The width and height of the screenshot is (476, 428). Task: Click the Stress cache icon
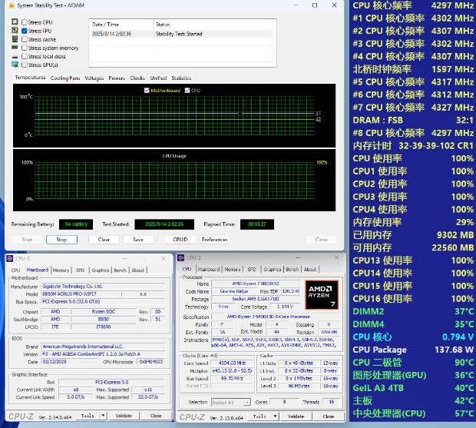click(15, 39)
